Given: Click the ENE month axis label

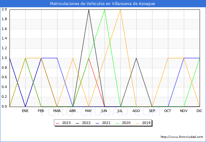Looking at the screenshot, I should 25,111.
